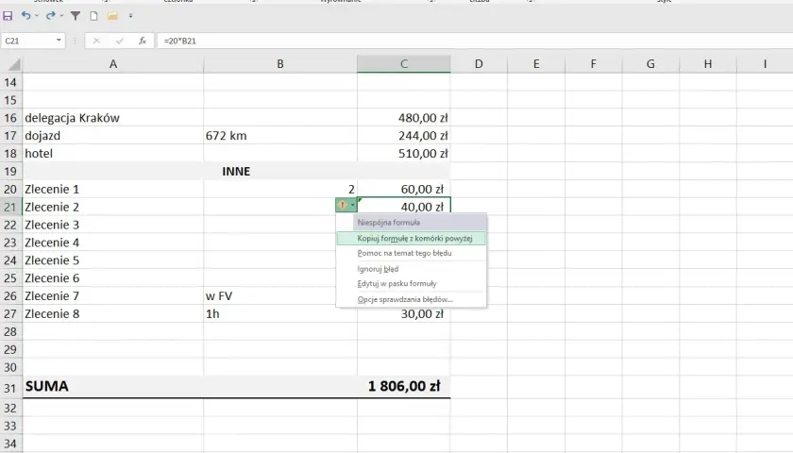This screenshot has width=793, height=453.
Task: Select row 34 header
Action: pos(10,444)
